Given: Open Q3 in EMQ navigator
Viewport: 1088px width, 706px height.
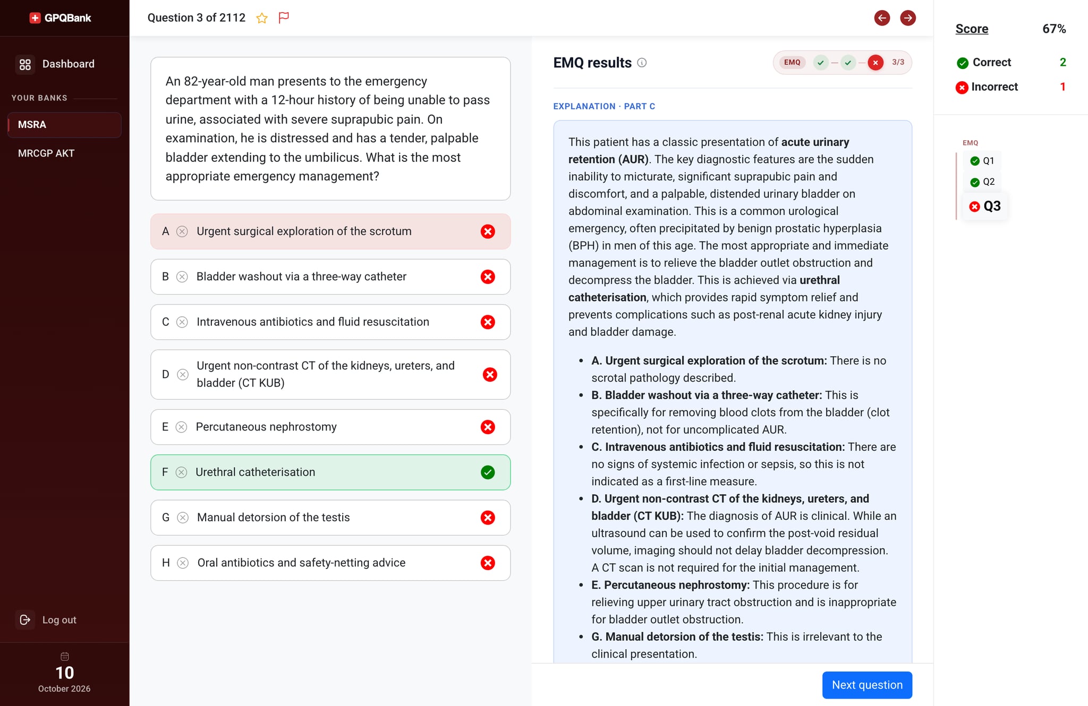Looking at the screenshot, I should click(x=985, y=206).
